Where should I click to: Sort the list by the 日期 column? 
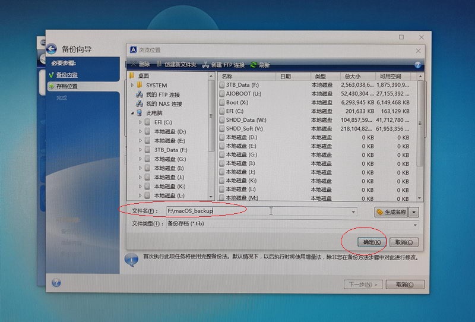pos(293,77)
